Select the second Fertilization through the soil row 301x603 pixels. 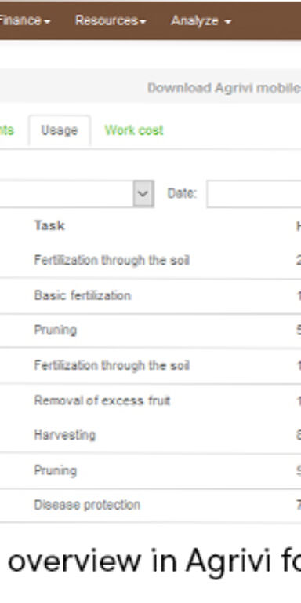[150, 365]
